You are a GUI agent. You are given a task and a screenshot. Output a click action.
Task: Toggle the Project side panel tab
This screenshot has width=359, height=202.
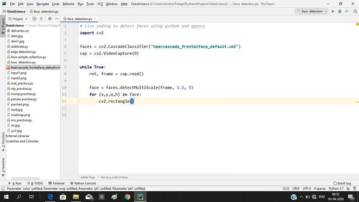(3, 26)
